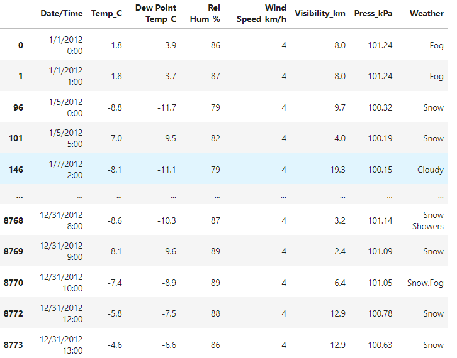Click row index 96

(18, 107)
